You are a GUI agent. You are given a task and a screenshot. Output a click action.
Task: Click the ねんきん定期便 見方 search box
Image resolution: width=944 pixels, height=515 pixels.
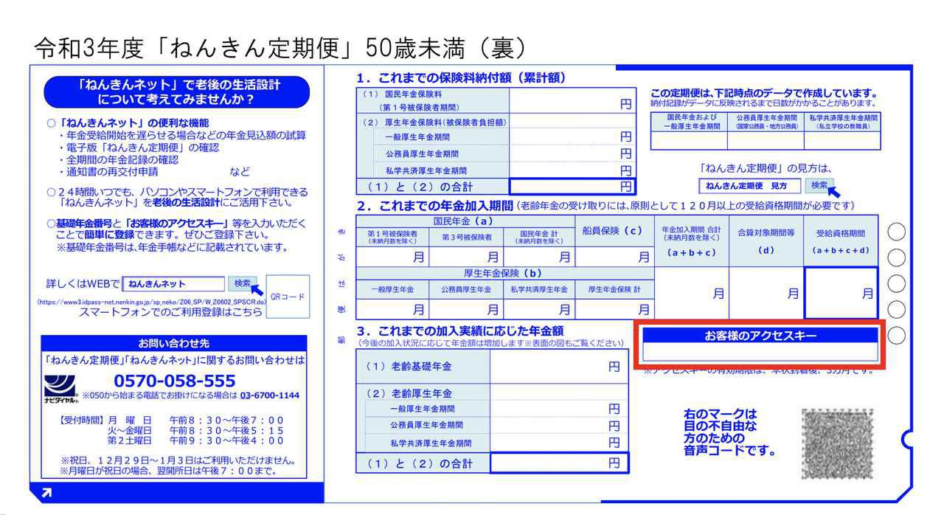click(749, 185)
